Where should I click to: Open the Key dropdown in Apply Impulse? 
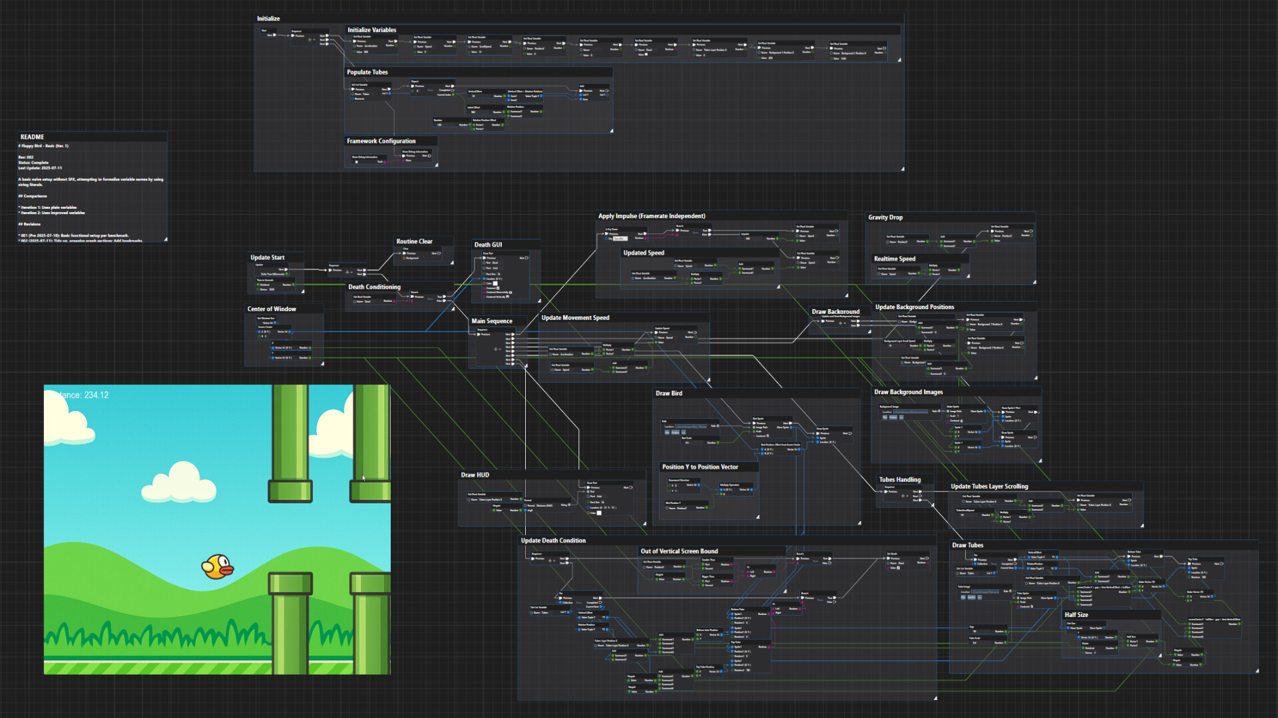[x=620, y=238]
